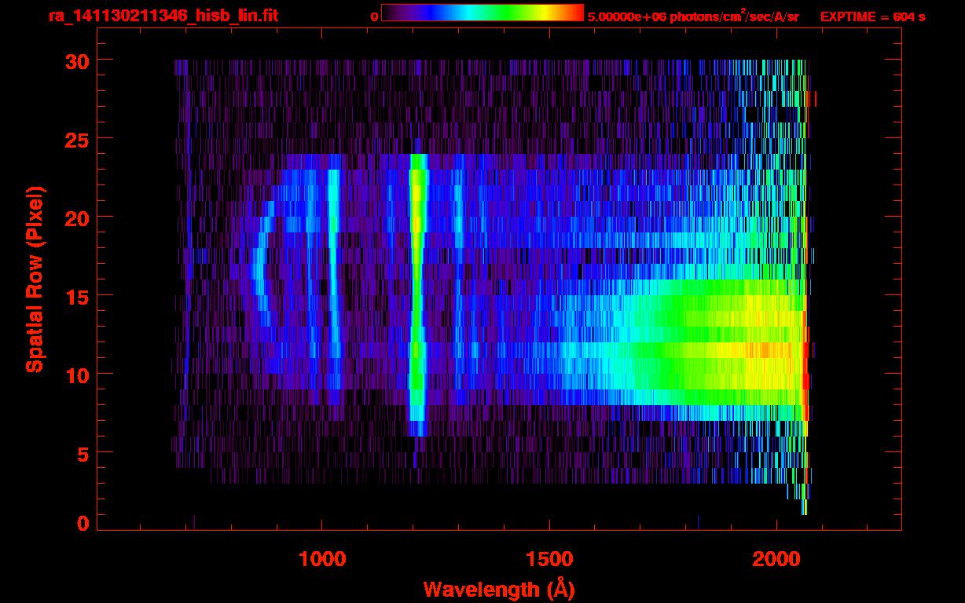Click the Spatial Row (Pixel) axis title
Viewport: 965px width, 603px height.
tap(35, 279)
